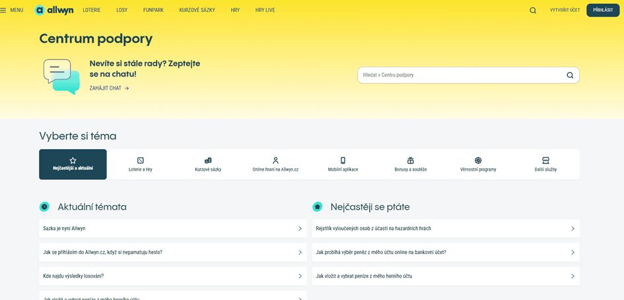Image resolution: width=624 pixels, height=300 pixels.
Task: Expand the 'Sazka je nyní Allwyn' chevron
Action: tap(300, 229)
